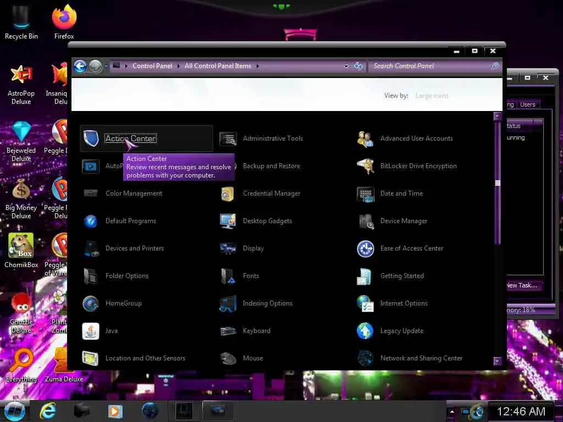Screen dimensions: 563x422
Task: Select Control Panel in the breadcrumb
Action: (152, 66)
